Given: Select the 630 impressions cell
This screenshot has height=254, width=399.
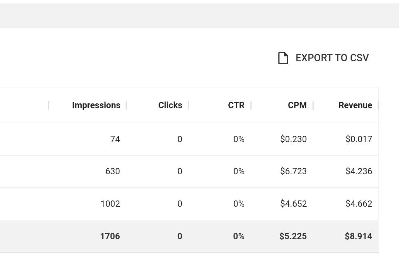Looking at the screenshot, I should tap(113, 171).
